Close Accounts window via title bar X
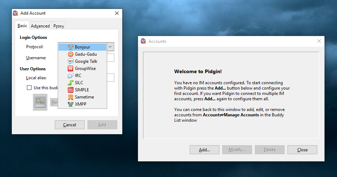Viewport: 337px width, 177px height. pos(319,41)
